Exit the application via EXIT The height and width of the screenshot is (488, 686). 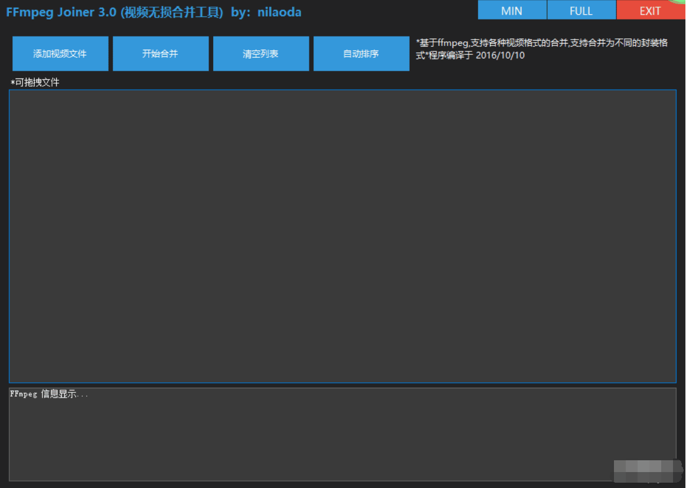[x=650, y=10]
